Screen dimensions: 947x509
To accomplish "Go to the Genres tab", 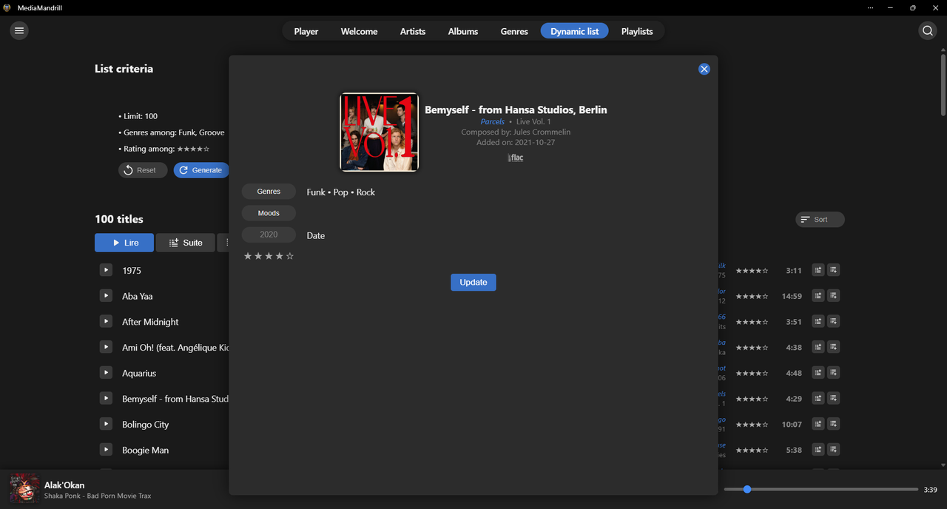I will click(x=514, y=31).
